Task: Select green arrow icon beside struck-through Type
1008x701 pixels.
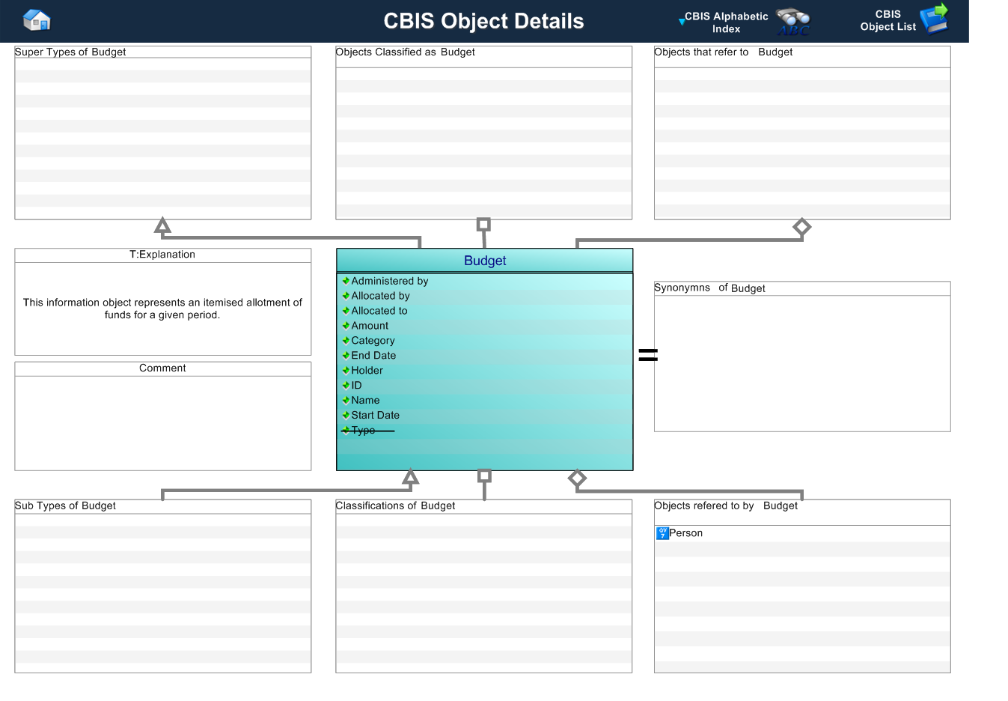Action: 346,431
